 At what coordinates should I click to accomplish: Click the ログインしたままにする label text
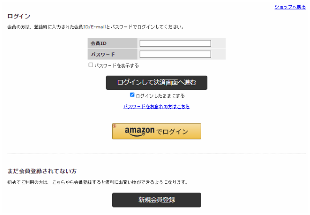click(x=160, y=95)
